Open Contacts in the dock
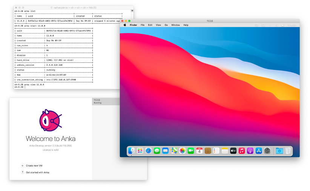310x191 pixels. click(208, 151)
